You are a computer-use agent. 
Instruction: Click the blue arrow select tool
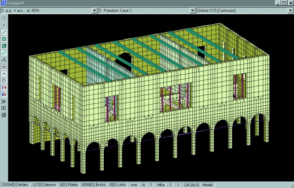point(4,66)
